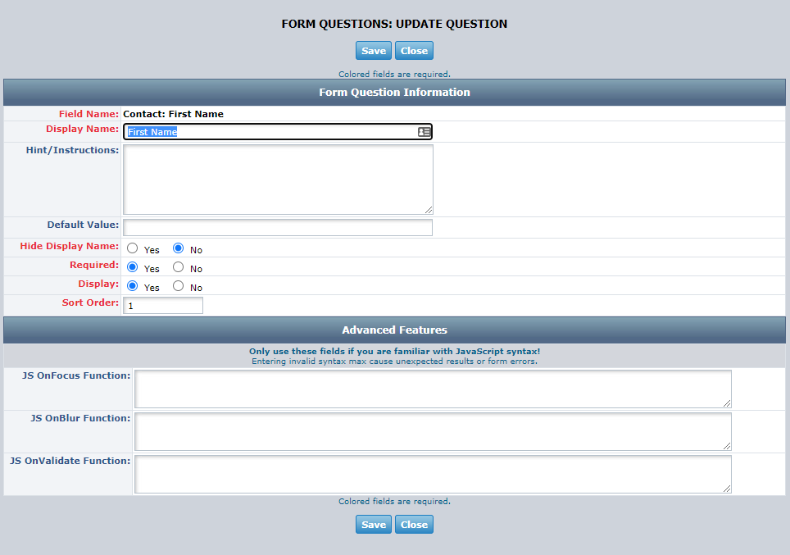790x555 pixels.
Task: Click the contact card autofill icon in Display Name
Action: [x=424, y=132]
